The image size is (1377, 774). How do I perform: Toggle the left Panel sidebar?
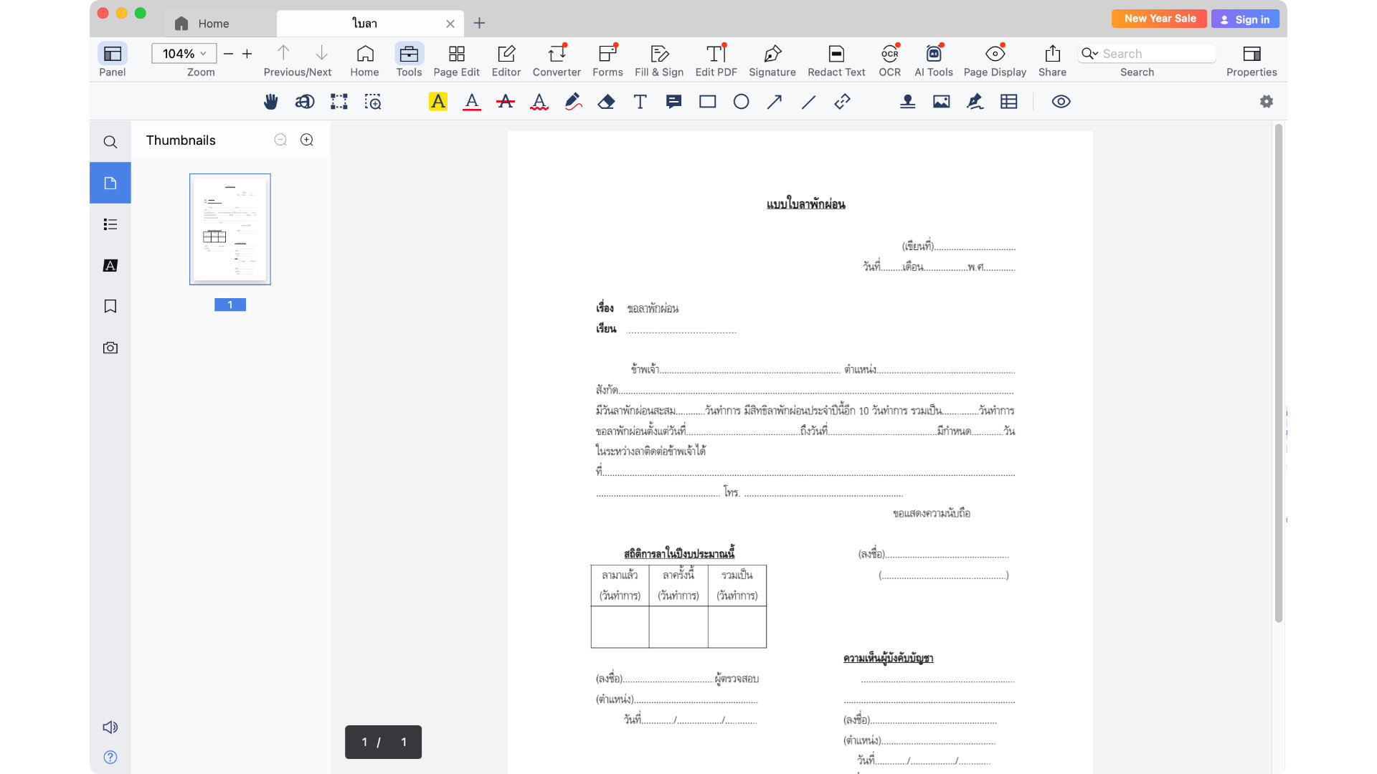click(112, 59)
